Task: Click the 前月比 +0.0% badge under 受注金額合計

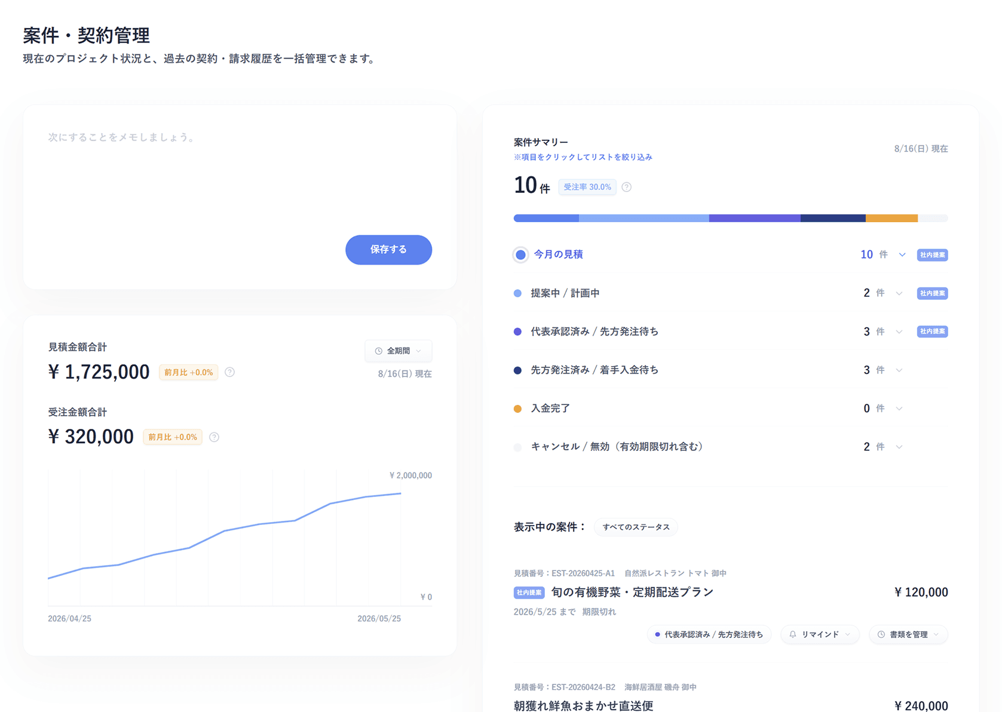Action: tap(173, 437)
